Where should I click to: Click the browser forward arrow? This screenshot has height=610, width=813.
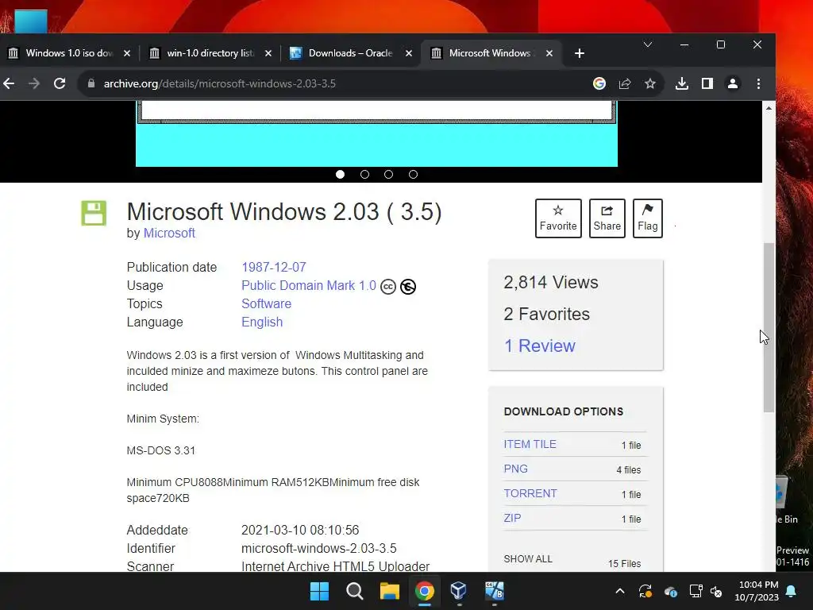point(34,83)
